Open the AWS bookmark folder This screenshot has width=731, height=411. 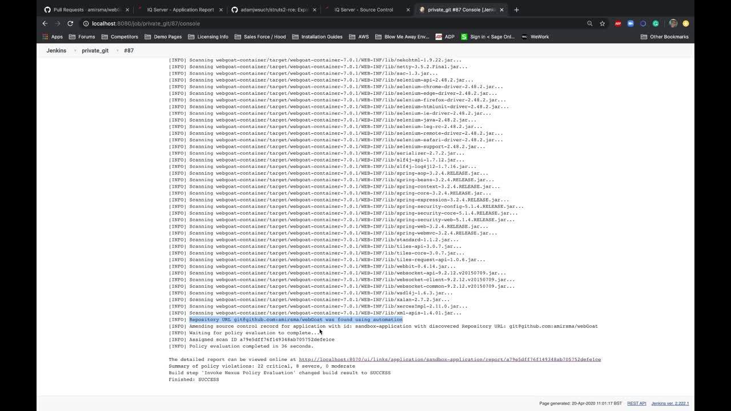[x=359, y=37]
